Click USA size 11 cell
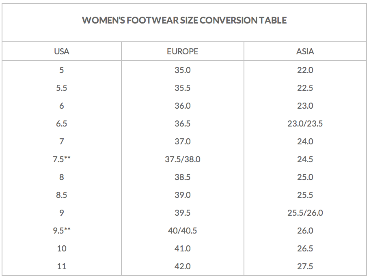 (62, 266)
